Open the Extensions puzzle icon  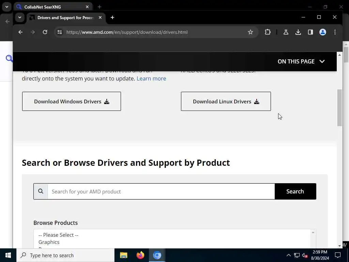[268, 32]
